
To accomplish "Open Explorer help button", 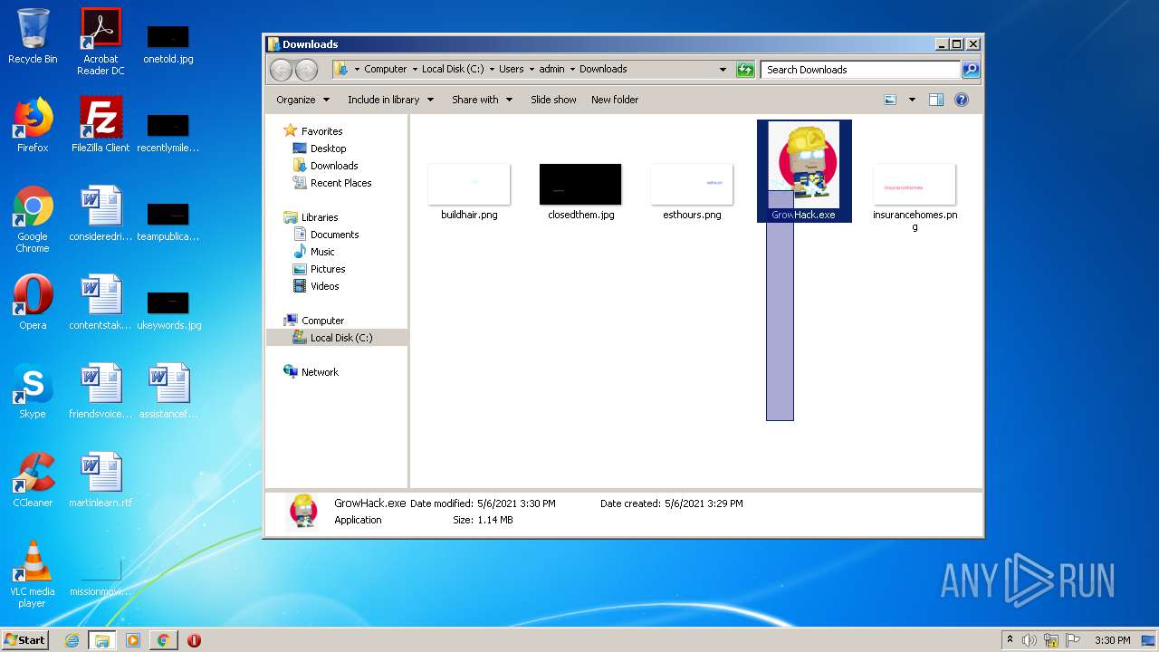I will [962, 100].
